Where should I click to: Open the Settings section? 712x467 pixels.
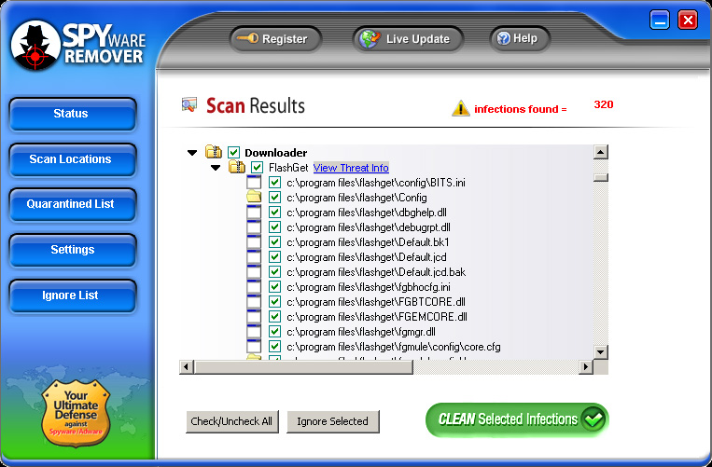(72, 250)
